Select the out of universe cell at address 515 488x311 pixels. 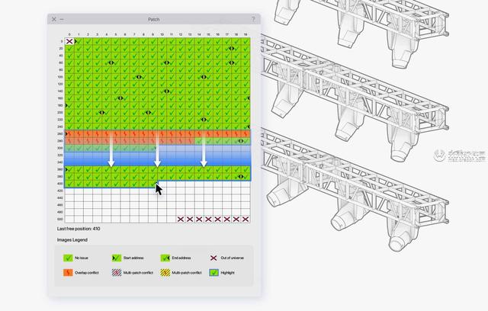tap(208, 220)
